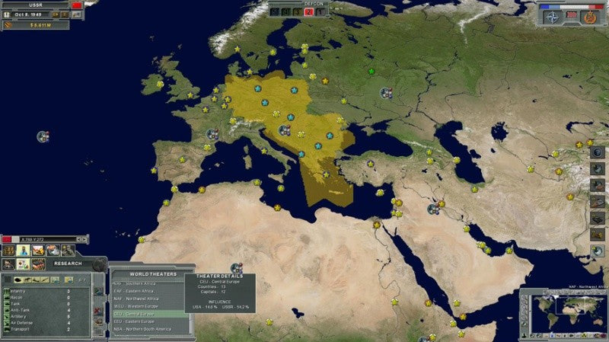Click the sphere of influence balance bar

[x=572, y=7]
